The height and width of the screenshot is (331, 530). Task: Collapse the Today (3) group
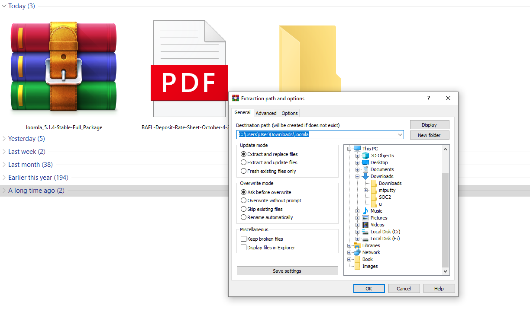[x=4, y=6]
